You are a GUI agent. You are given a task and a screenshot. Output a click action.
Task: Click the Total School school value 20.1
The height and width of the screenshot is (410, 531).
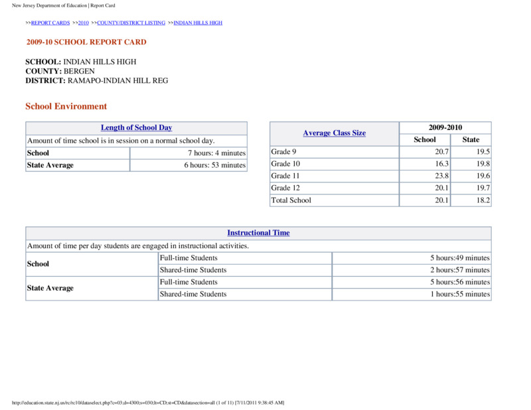click(441, 200)
